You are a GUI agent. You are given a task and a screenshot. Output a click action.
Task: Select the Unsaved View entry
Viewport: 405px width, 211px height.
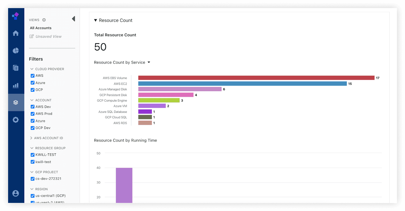click(x=49, y=36)
